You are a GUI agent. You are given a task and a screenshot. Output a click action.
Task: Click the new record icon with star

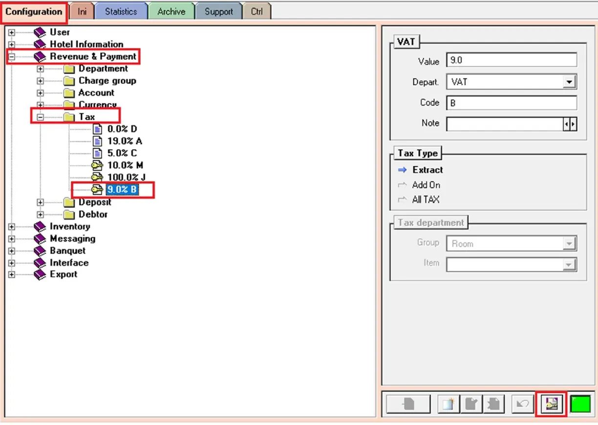coord(448,404)
